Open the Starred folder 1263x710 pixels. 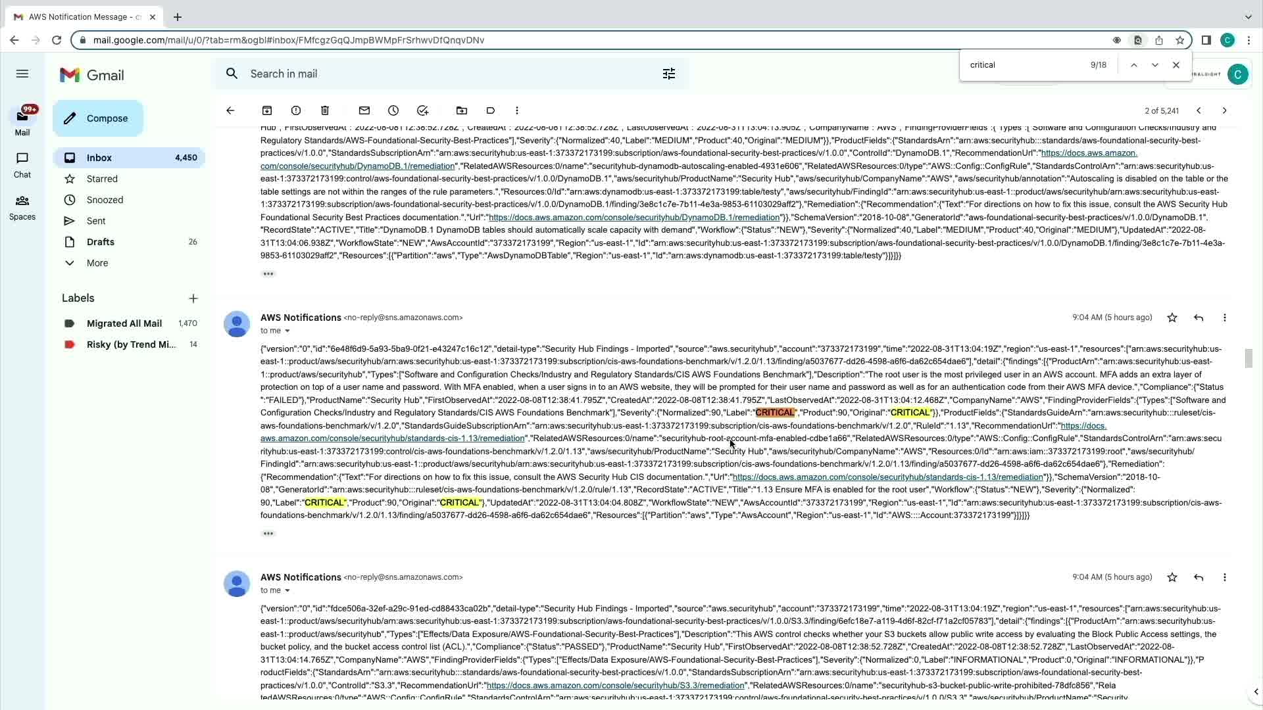pyautogui.click(x=102, y=179)
